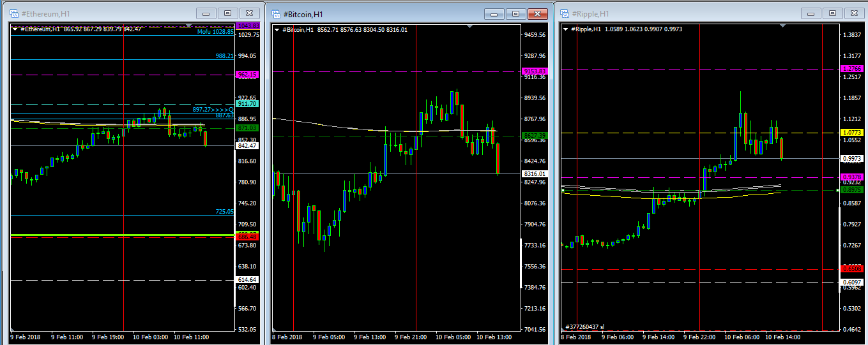This screenshot has width=868, height=345.
Task: Open the triangle menu beside #Ethereum,H1 chart label
Action: pyautogui.click(x=15, y=29)
